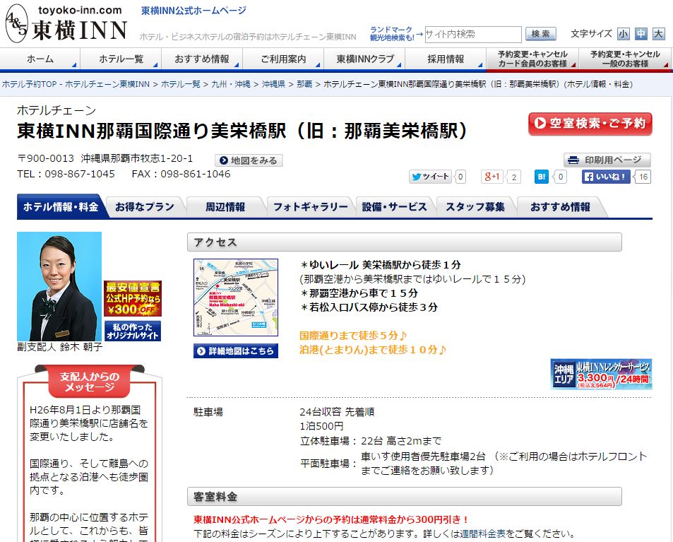Click the Twitter ツイート share button
The image size is (673, 542).
[x=430, y=177]
